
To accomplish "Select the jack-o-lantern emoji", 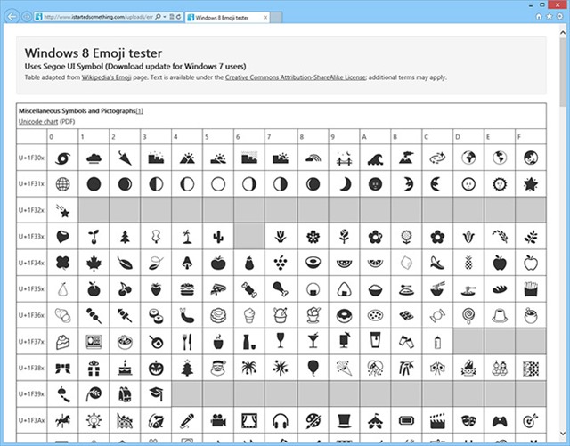I will click(156, 369).
